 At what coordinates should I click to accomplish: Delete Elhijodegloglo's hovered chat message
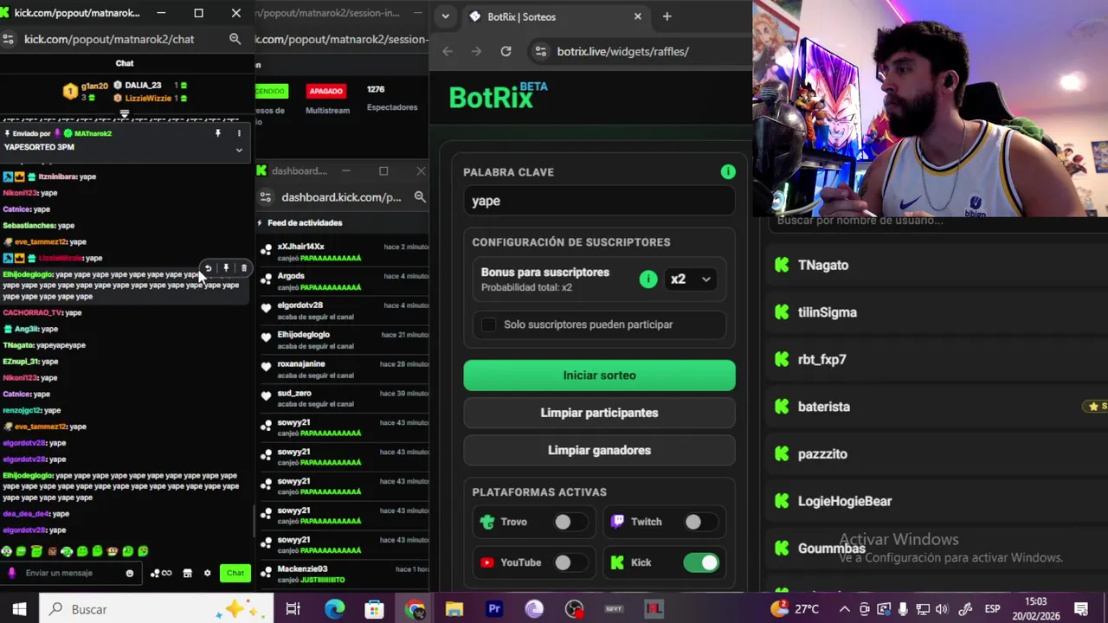(243, 268)
